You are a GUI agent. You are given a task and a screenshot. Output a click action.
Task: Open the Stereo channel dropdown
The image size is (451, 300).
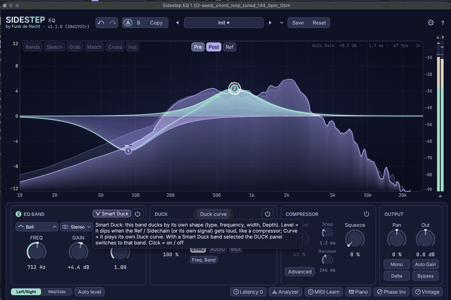tap(77, 227)
